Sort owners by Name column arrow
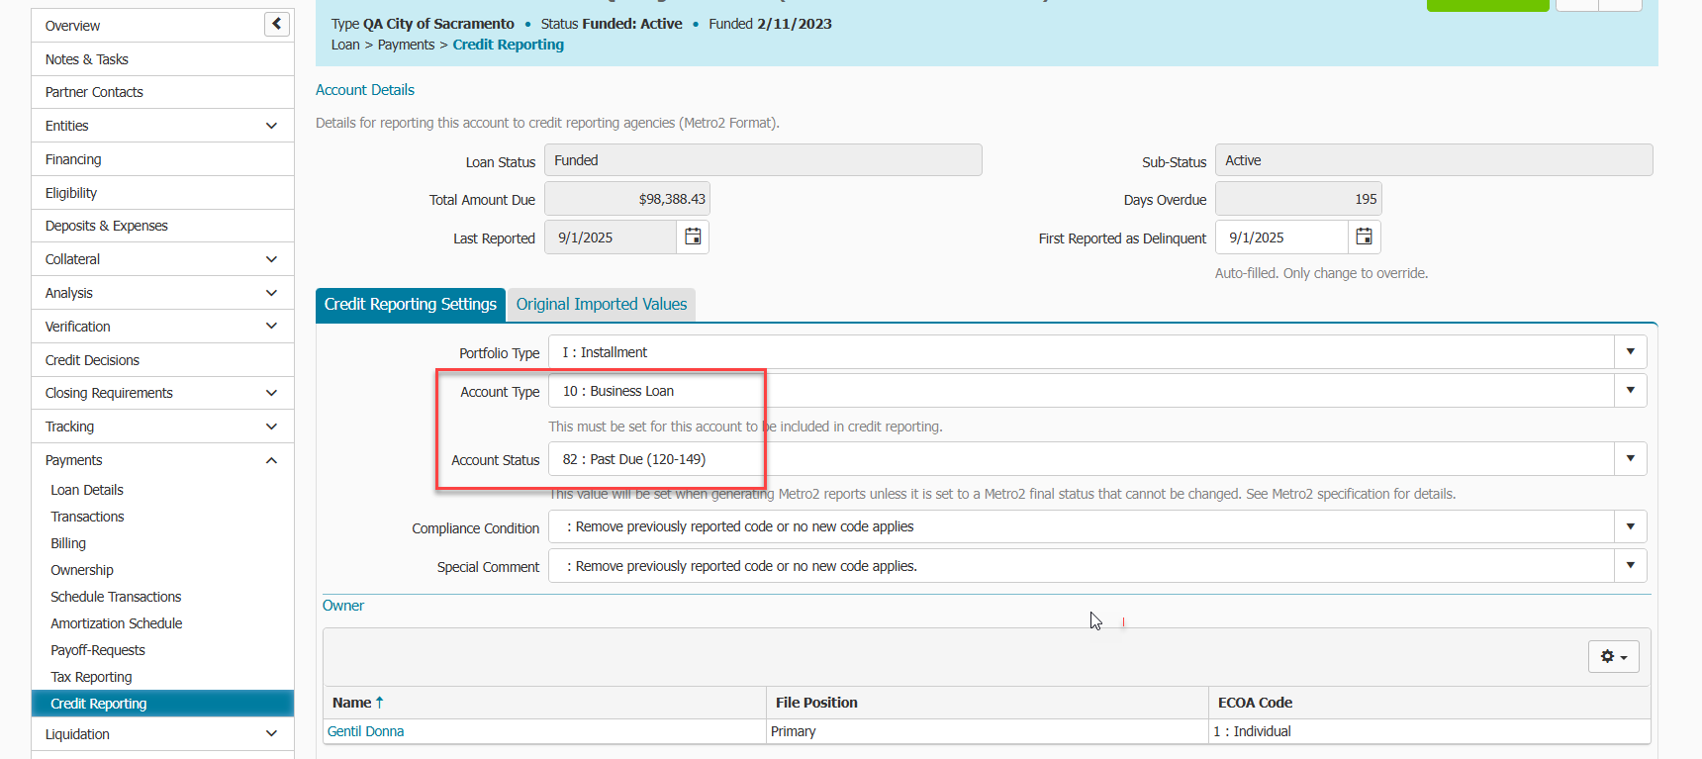 379,703
